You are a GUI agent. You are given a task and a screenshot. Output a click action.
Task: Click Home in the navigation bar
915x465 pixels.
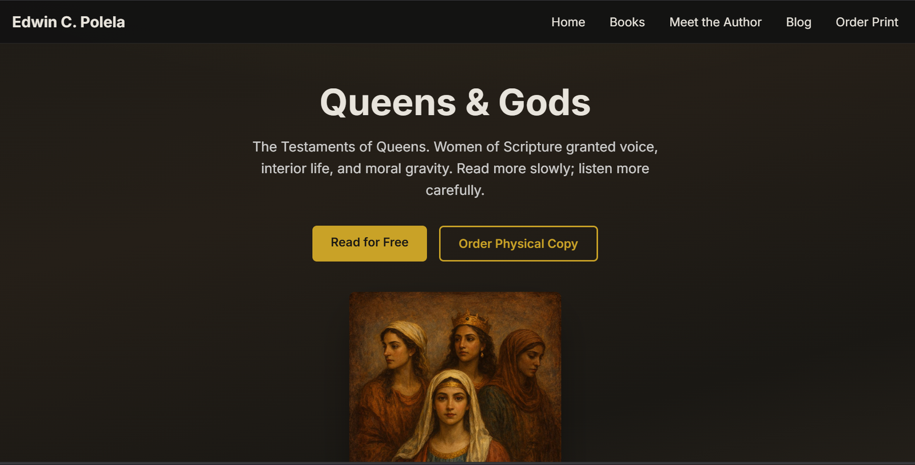[568, 22]
